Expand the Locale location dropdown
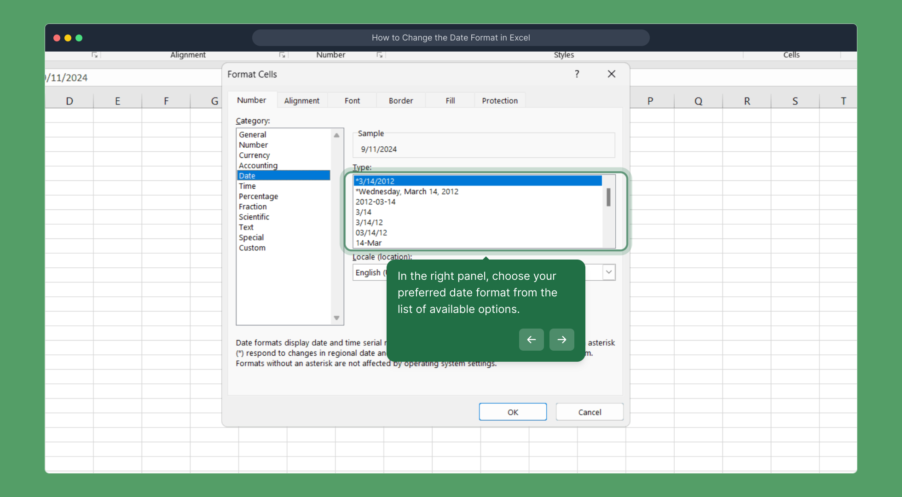 608,272
